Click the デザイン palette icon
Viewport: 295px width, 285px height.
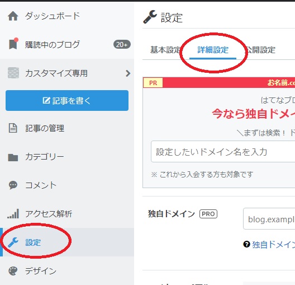point(13,271)
